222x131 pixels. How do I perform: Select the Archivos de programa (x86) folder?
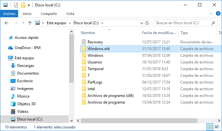110,96
